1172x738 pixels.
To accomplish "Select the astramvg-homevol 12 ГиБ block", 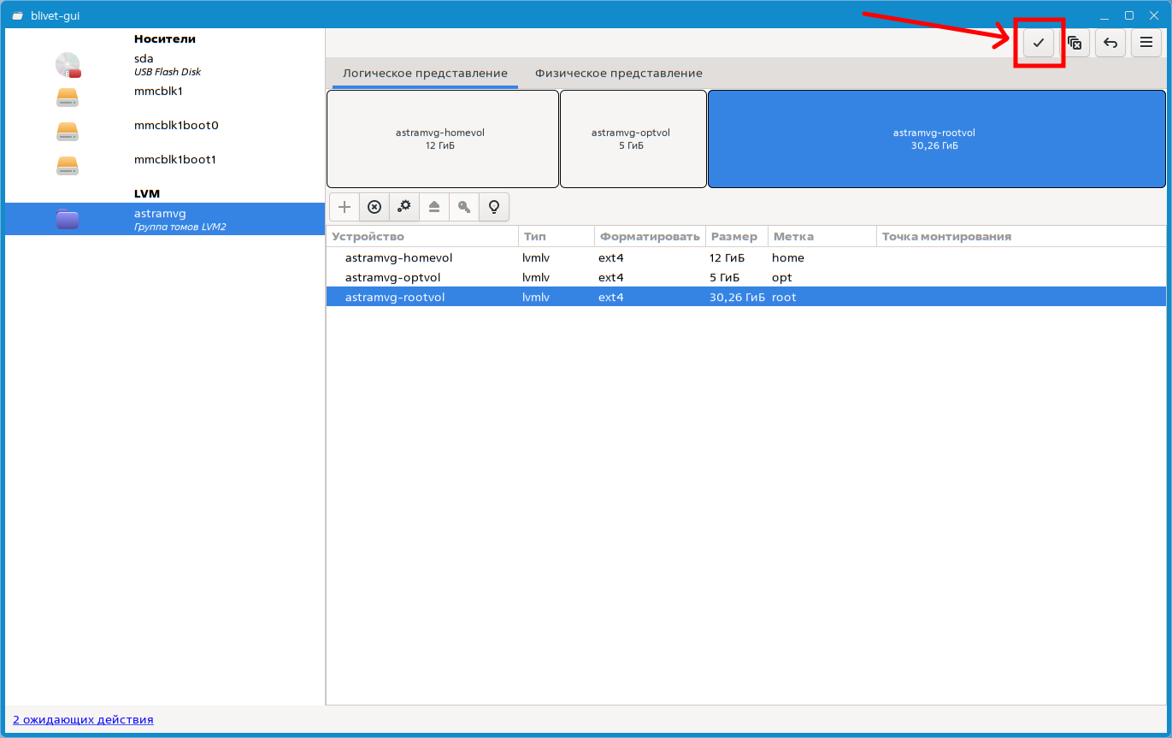I will click(442, 139).
